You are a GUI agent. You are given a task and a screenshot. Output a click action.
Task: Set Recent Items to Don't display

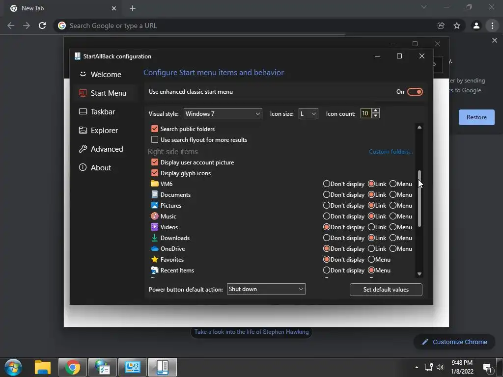click(327, 270)
